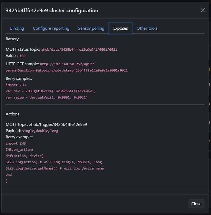Close the dialog with the X icon
This screenshot has width=211, height=215.
coord(202,10)
